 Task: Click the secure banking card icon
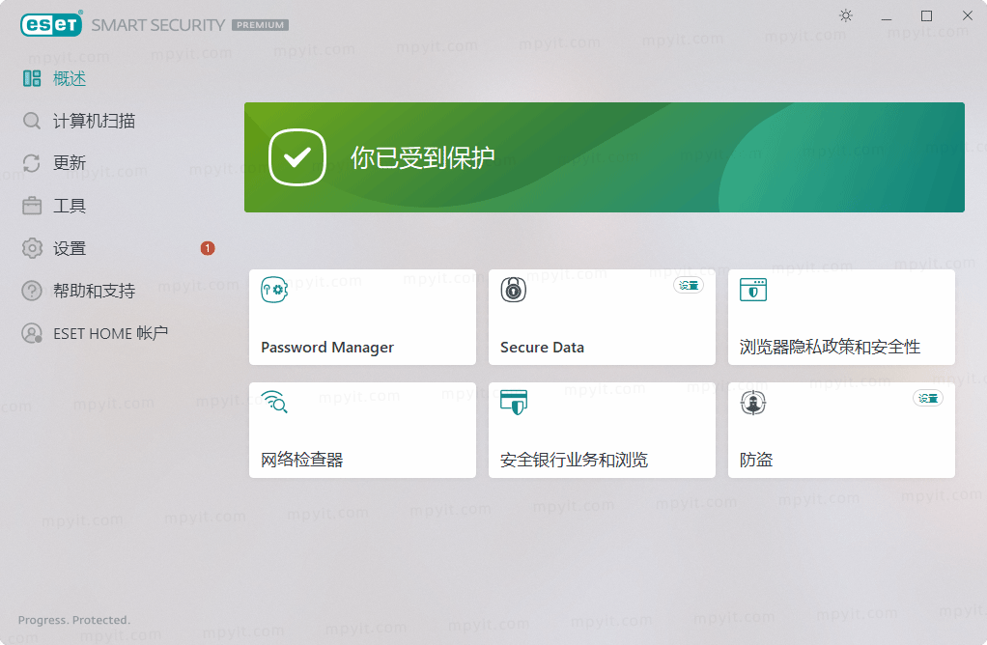coord(514,402)
